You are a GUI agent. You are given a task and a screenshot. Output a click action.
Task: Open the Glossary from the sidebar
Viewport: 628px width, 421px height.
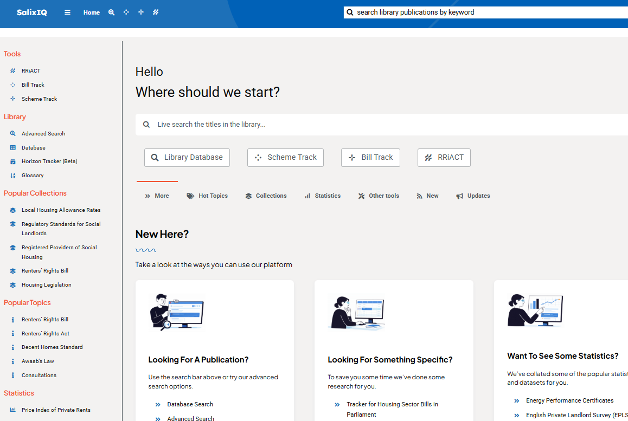[x=33, y=176]
